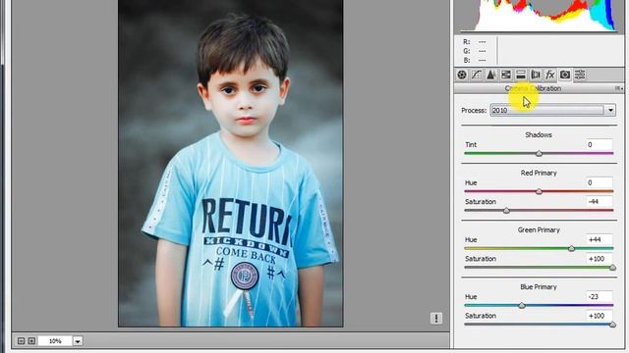Screen dimensions: 629x353
Task: Click the Blue Primary Saturation slider handle
Action: tap(612, 325)
